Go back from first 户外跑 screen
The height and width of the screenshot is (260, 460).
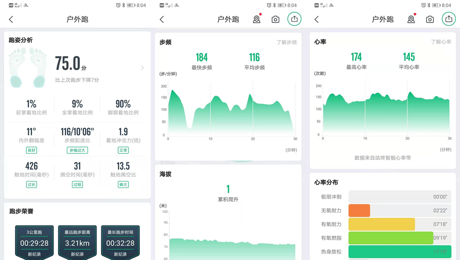tap(11, 19)
